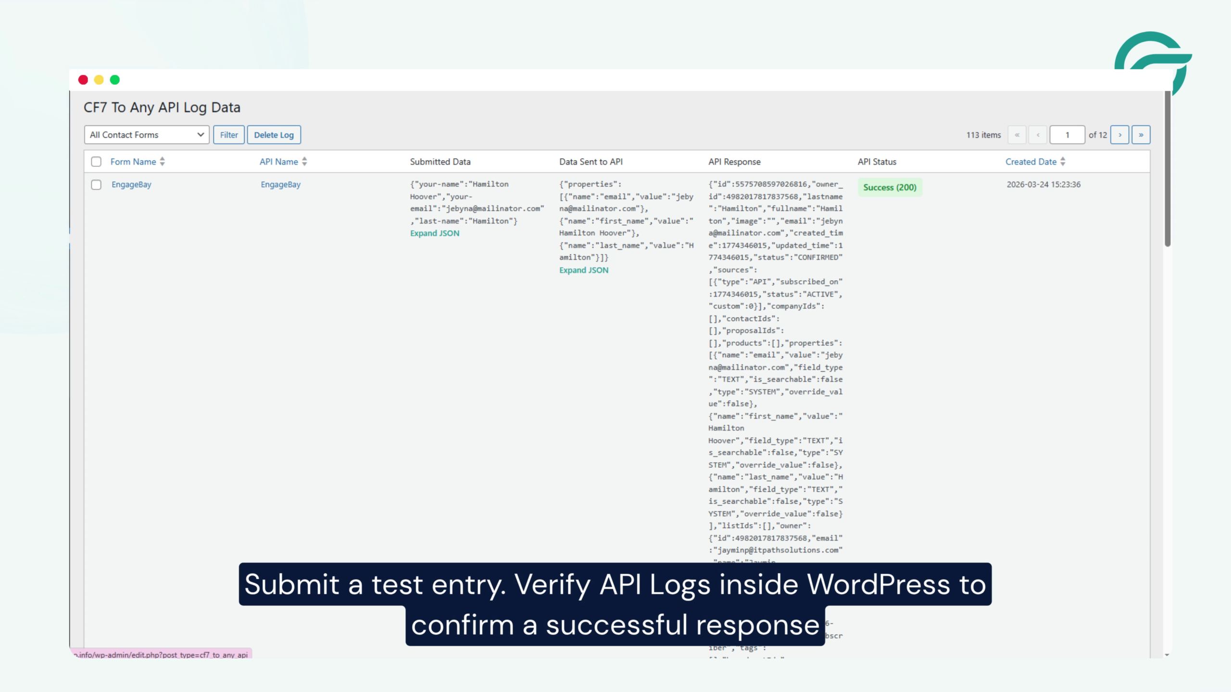Click the green maximize window dot
Viewport: 1231px width, 692px height.
point(115,80)
